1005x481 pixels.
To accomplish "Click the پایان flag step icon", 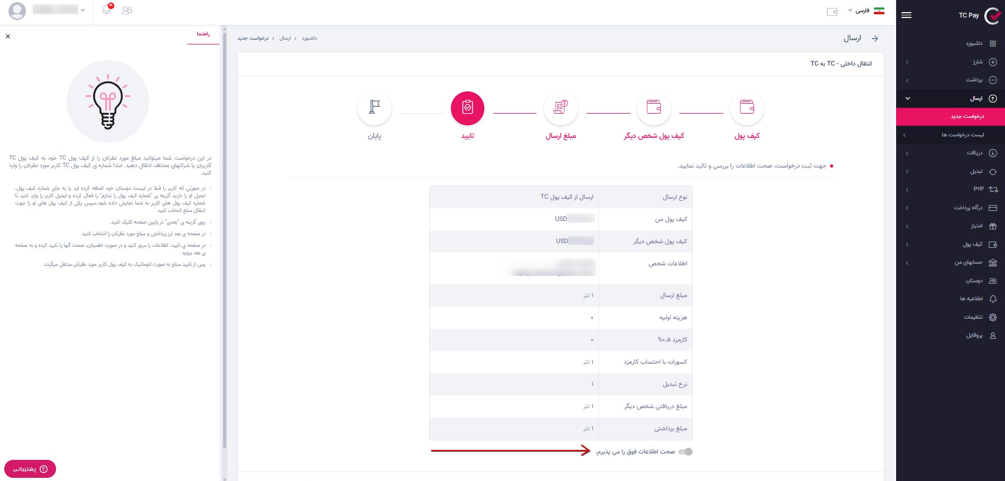I will point(374,108).
